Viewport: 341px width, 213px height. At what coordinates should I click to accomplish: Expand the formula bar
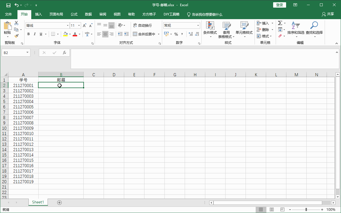point(337,52)
